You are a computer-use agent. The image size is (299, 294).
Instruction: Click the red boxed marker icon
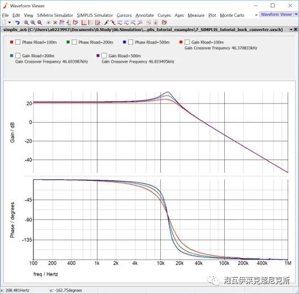pyautogui.click(x=155, y=23)
